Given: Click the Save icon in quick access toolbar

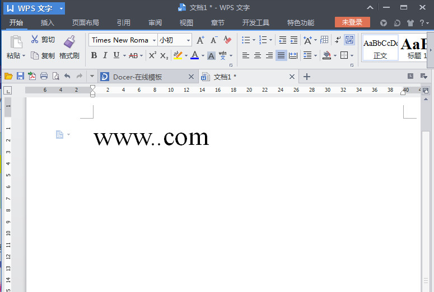Looking at the screenshot, I should [20, 76].
